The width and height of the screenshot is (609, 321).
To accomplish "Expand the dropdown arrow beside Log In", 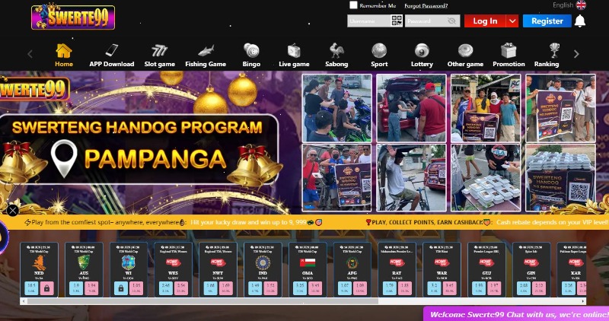I will click(x=512, y=21).
